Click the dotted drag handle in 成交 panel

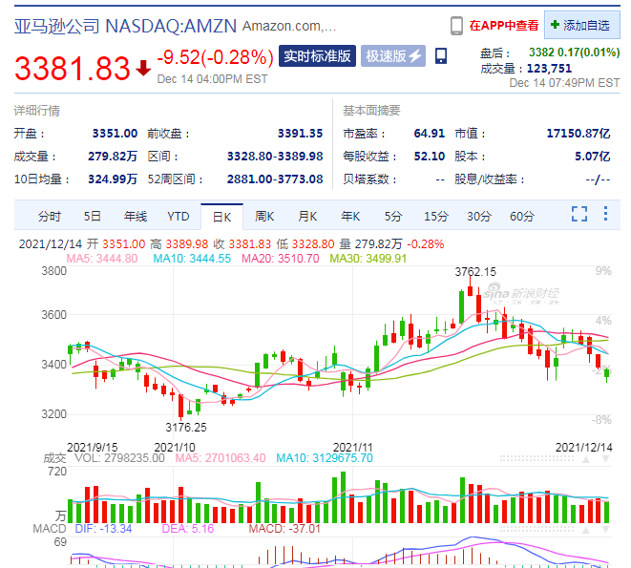click(536, 459)
